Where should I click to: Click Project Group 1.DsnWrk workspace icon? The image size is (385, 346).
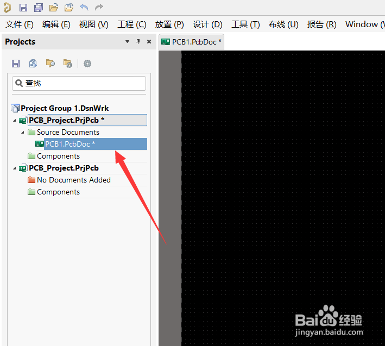[15, 108]
